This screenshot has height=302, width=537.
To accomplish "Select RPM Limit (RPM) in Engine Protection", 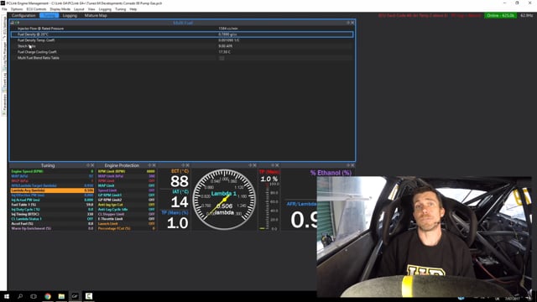I will click(127, 171).
